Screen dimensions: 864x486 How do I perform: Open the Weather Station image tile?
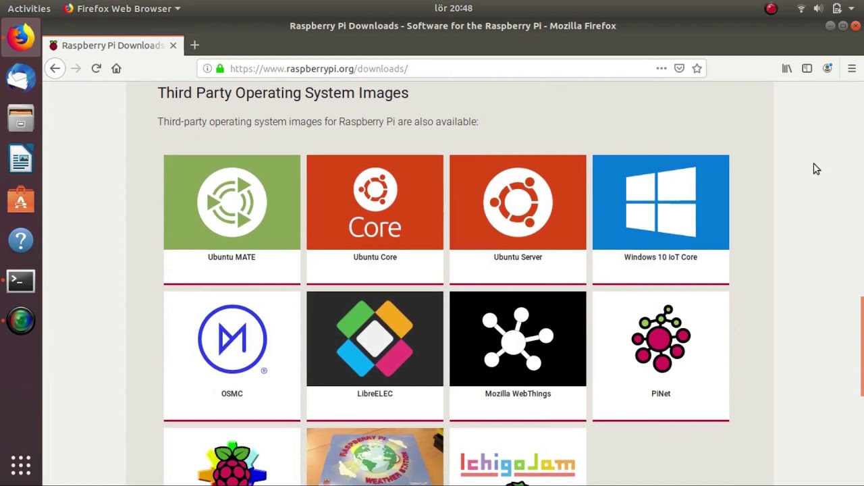click(375, 457)
